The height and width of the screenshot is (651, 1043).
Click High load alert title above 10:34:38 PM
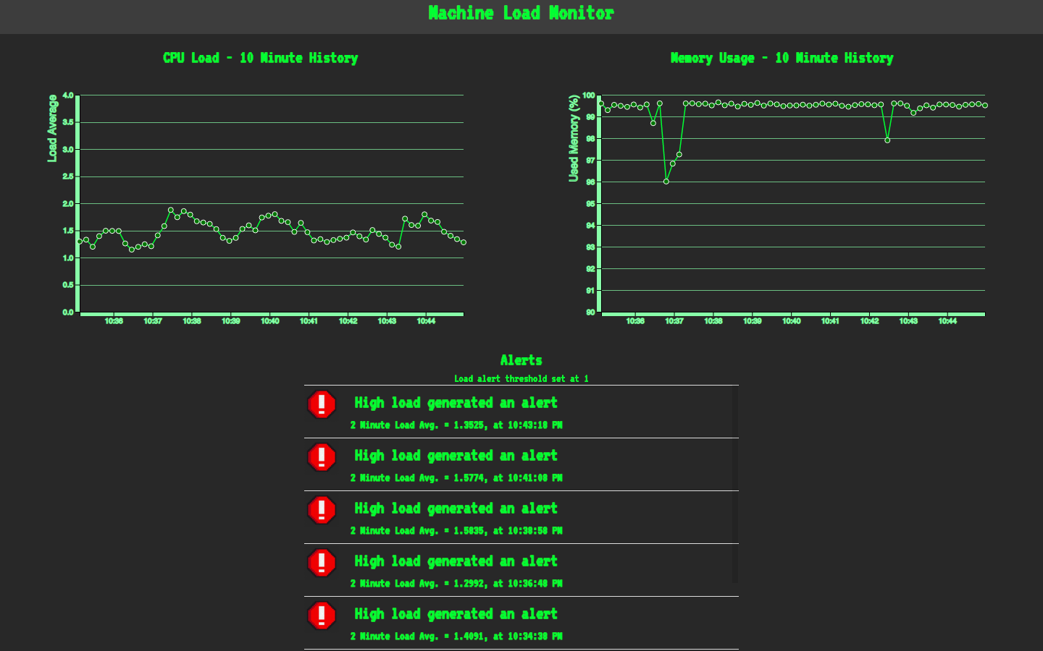[456, 614]
